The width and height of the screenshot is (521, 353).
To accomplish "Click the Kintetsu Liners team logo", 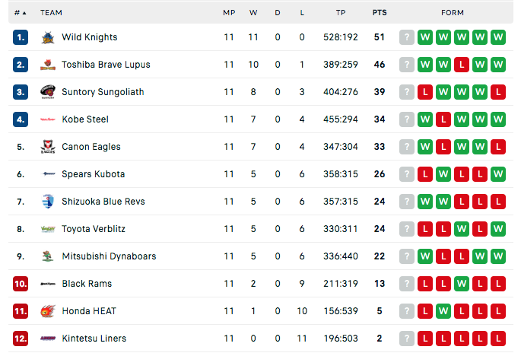I will point(48,339).
